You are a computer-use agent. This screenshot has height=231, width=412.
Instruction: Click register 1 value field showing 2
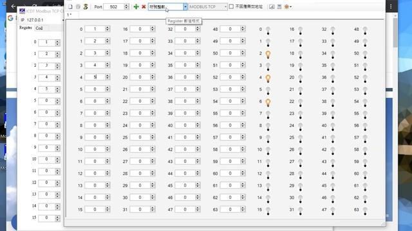(95, 41)
